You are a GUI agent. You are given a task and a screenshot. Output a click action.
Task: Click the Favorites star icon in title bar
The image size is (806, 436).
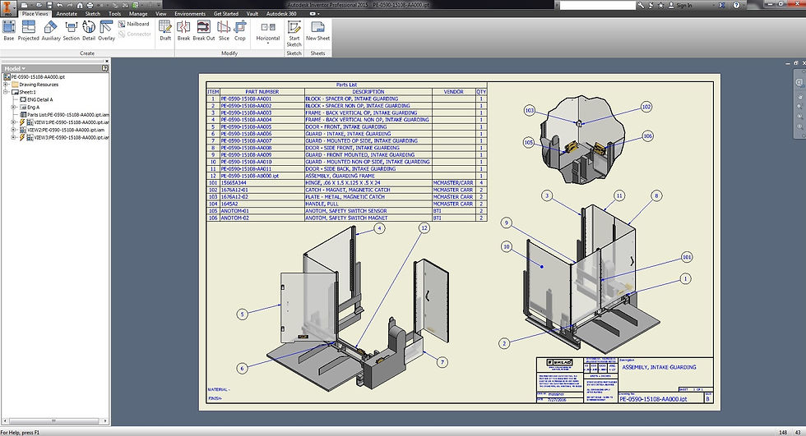(660, 5)
